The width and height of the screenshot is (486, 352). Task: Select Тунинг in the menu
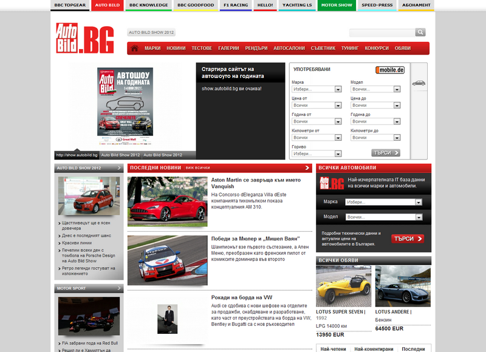pyautogui.click(x=350, y=49)
